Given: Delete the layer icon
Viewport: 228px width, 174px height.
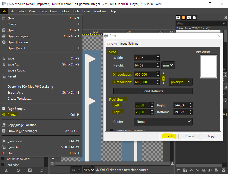Looking at the screenshot, I should coord(224,170).
